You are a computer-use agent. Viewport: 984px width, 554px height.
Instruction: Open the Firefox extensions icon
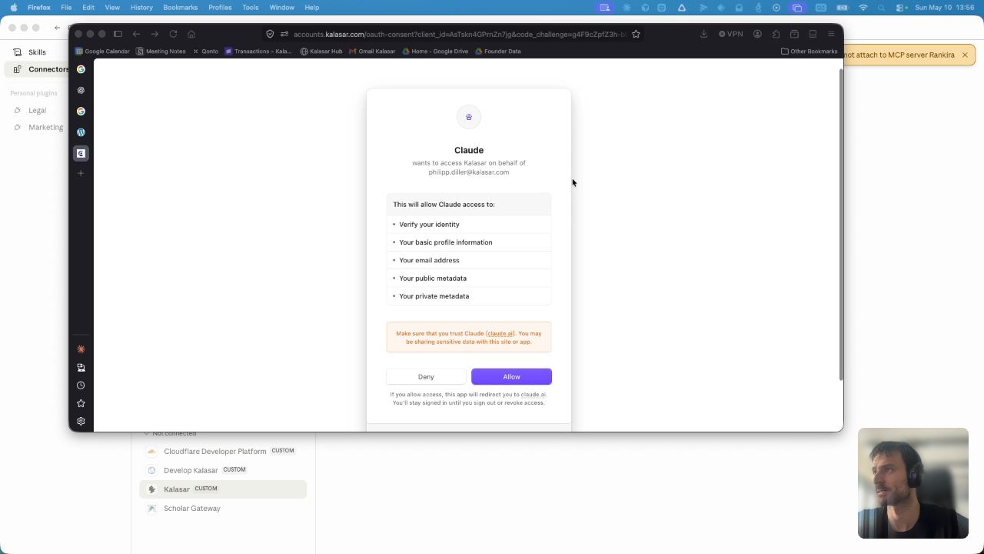click(x=776, y=34)
